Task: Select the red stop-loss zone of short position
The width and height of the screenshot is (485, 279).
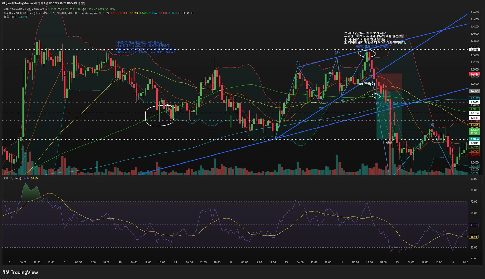Action: click(389, 82)
